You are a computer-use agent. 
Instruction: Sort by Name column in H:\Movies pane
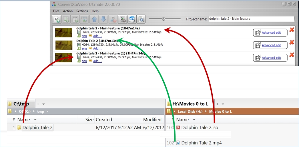tap(182, 120)
